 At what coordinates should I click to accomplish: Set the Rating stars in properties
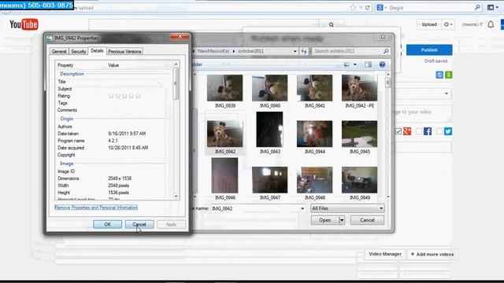point(124,96)
